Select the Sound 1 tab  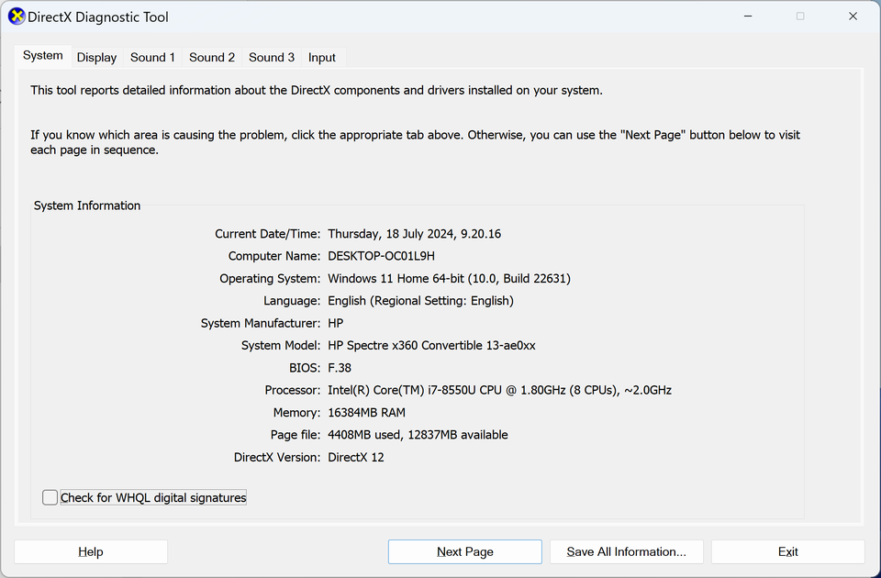152,58
